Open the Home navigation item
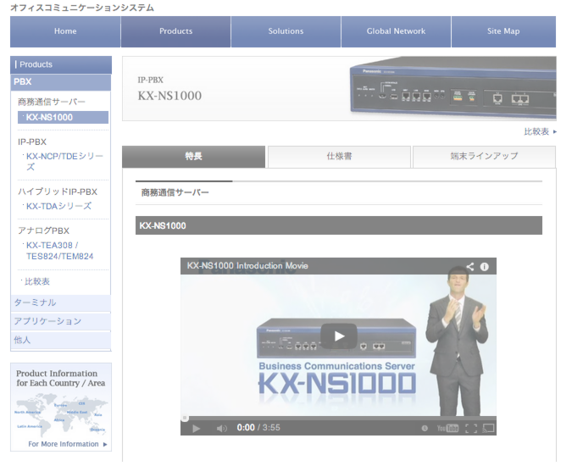 (65, 31)
